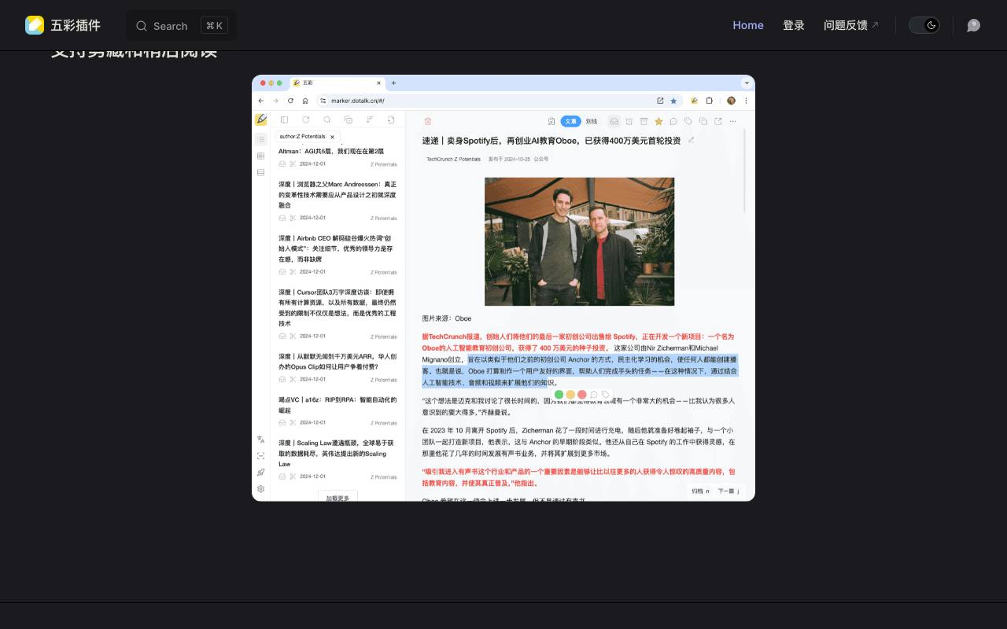Expand the tab list chevron in browser
Screen dimensions: 1007x629
[x=747, y=83]
